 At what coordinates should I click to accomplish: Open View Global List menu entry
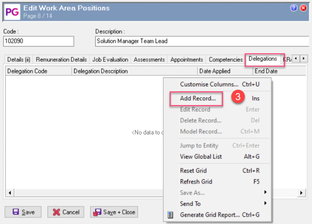click(201, 157)
